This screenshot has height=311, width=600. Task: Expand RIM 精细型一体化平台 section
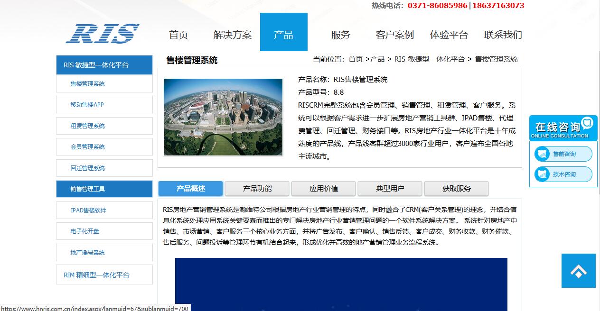pos(104,275)
